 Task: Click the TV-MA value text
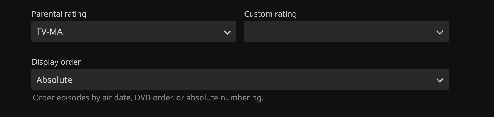click(50, 32)
